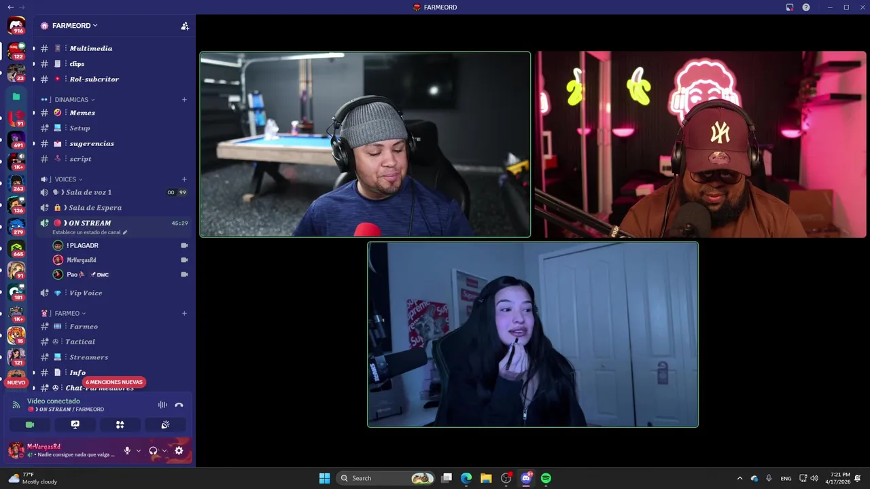Viewport: 870px width, 489px height.
Task: Focus the gray beanie video tile
Action: (365, 145)
